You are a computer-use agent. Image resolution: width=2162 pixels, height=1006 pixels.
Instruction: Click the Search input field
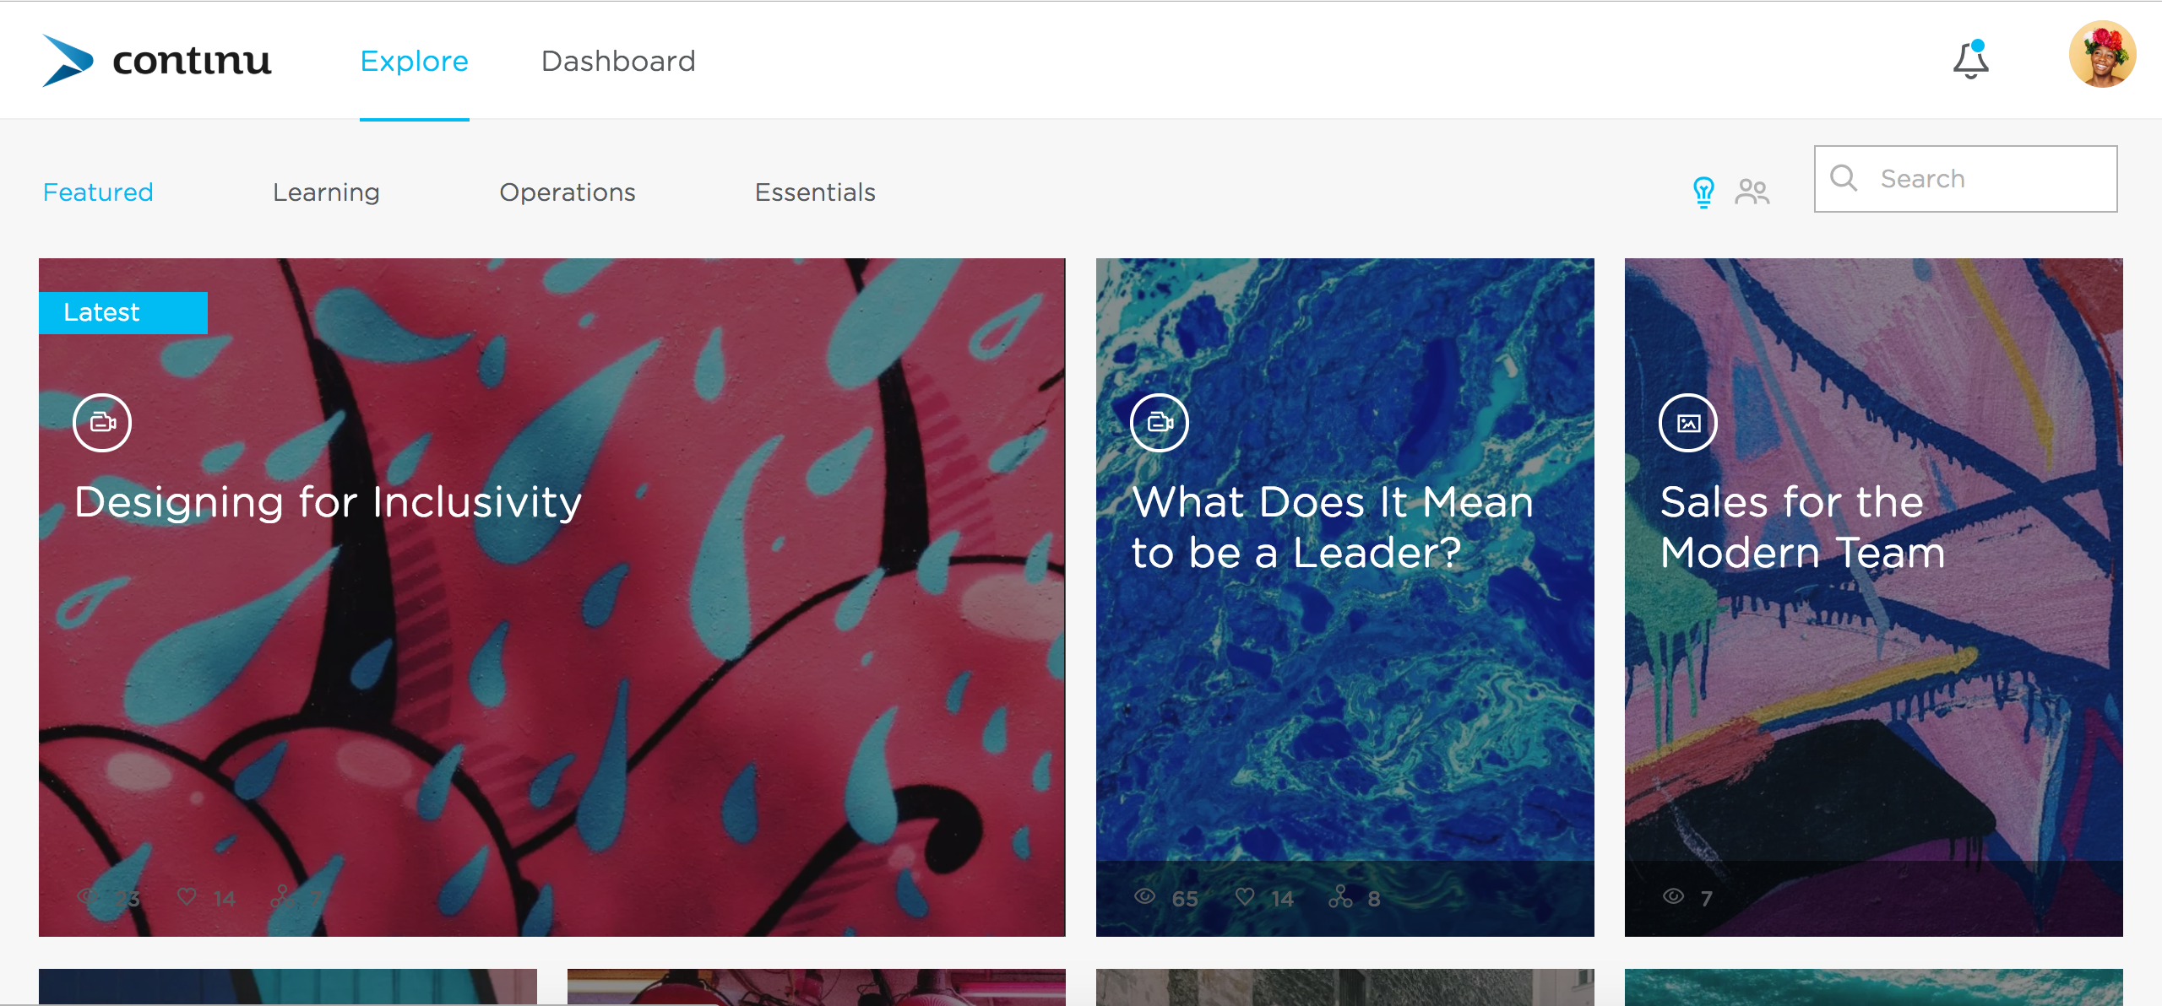coord(1965,179)
